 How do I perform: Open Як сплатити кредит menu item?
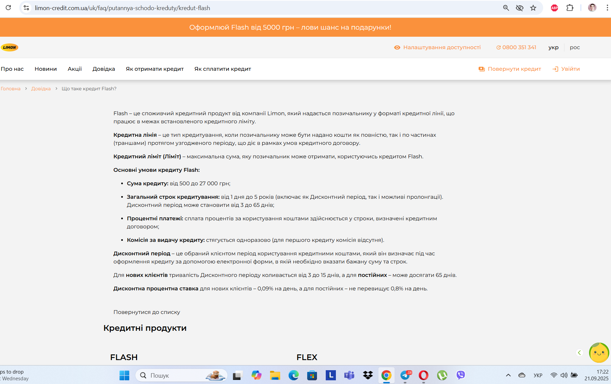[x=223, y=69]
